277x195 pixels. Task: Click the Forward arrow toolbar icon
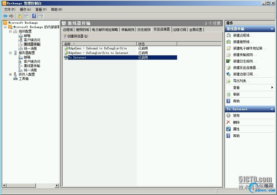pos(11,16)
